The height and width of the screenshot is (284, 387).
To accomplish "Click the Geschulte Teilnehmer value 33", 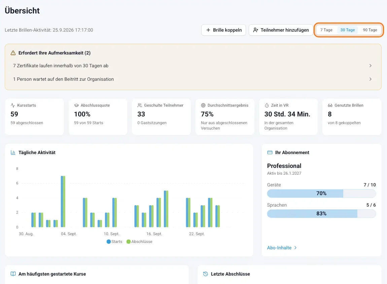I will tap(141, 114).
